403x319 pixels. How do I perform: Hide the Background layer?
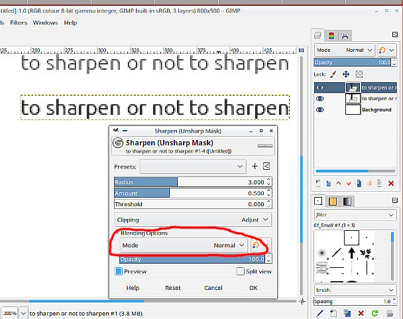click(320, 109)
